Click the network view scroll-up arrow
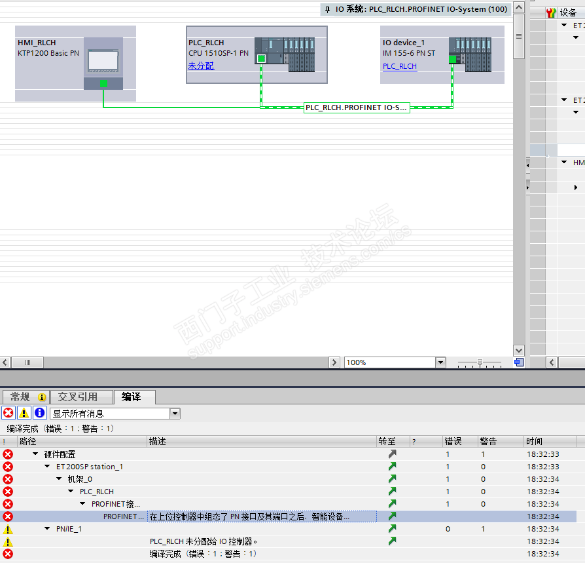The image size is (585, 563). 519,7
